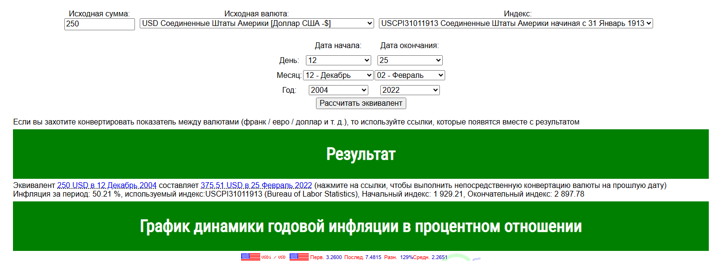Open the start day dropdown showing 12
Viewport: 716px width, 261px height.
(x=338, y=61)
